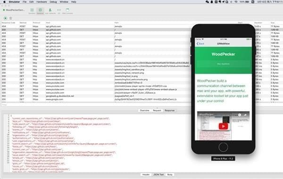The width and height of the screenshot is (283, 179).
Task: Switch to the Header view tab
Action: click(146, 174)
